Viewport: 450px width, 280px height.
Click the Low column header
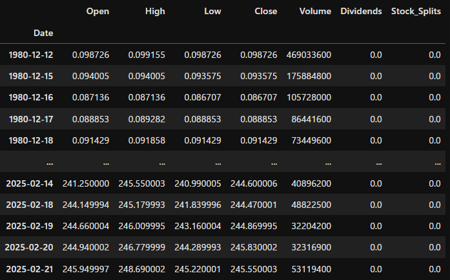tap(212, 11)
